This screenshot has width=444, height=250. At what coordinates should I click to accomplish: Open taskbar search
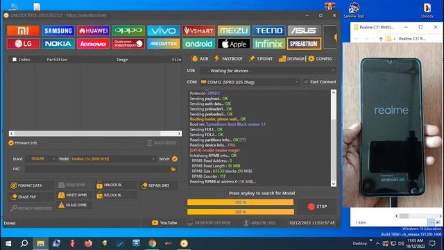24,244
